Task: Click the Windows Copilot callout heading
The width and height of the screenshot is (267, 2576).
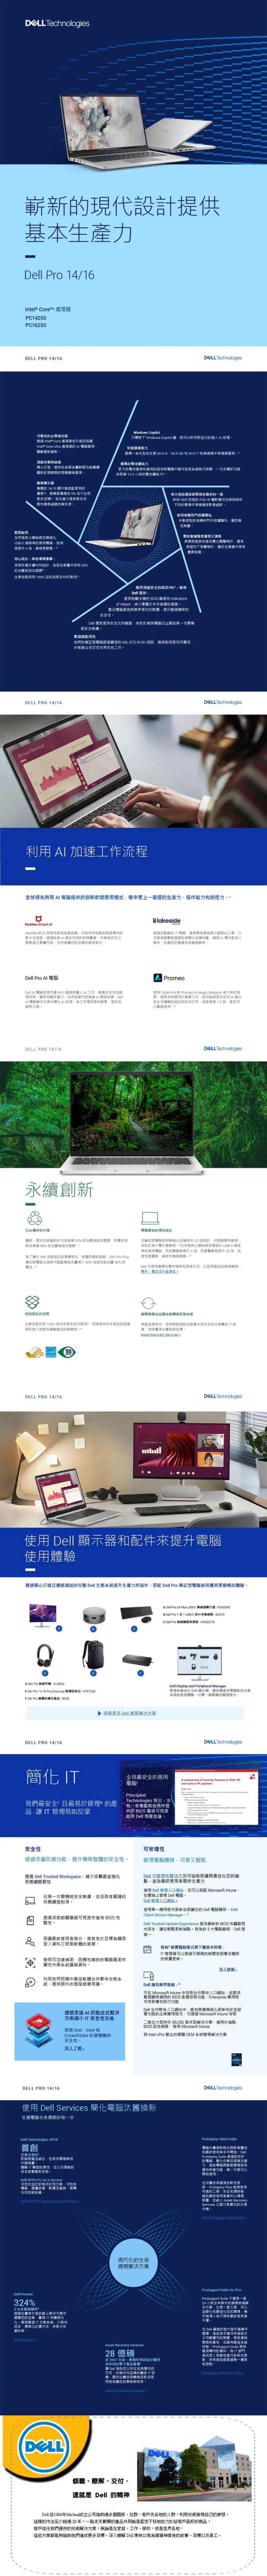Action: pyautogui.click(x=147, y=433)
